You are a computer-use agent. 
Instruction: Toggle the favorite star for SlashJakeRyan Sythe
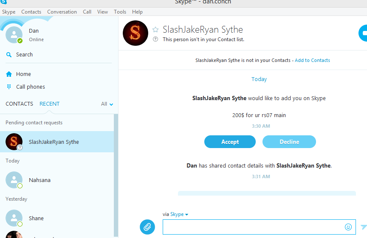coord(155,29)
